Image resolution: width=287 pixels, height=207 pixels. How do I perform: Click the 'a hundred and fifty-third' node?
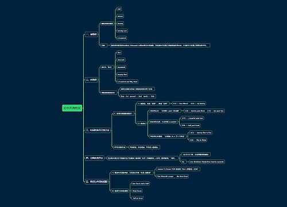pyautogui.click(x=127, y=82)
